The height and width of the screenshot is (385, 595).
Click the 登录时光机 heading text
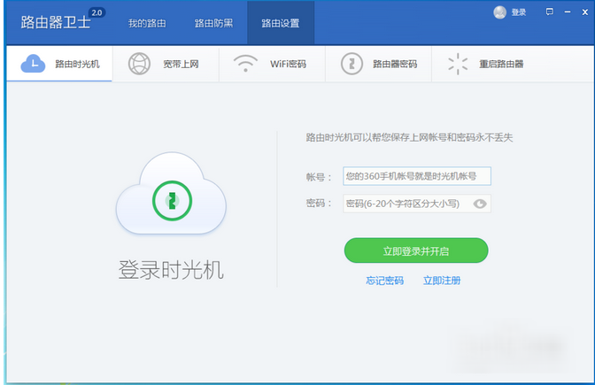tap(171, 270)
